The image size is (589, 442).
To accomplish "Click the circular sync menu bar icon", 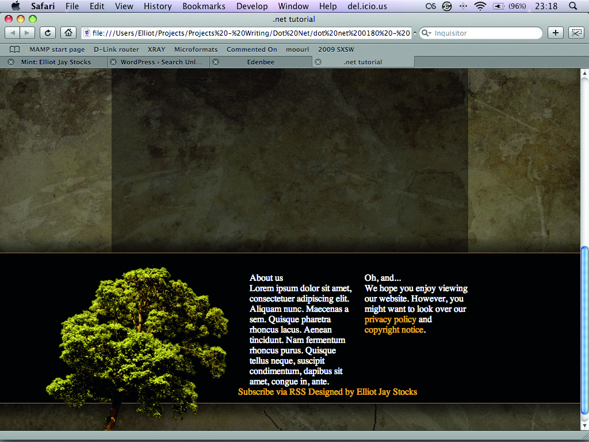I will [447, 6].
